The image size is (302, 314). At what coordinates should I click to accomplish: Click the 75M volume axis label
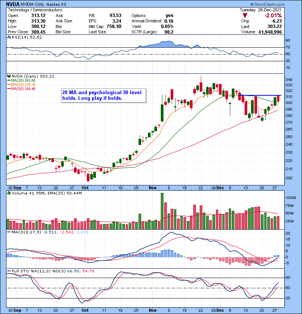point(290,206)
